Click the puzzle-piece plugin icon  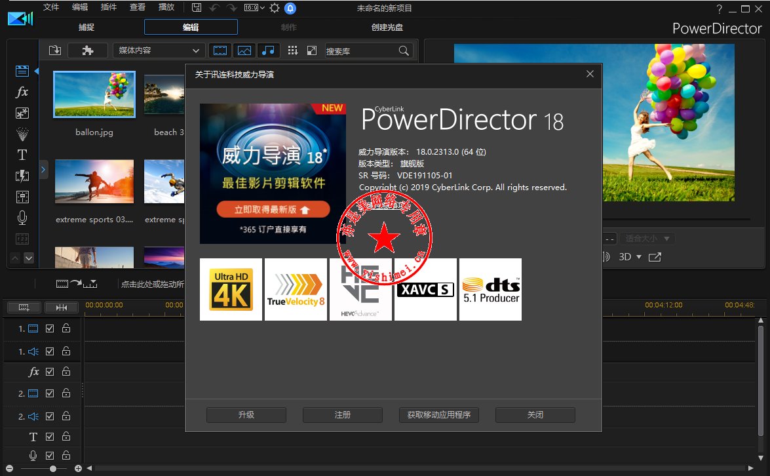[x=88, y=50]
